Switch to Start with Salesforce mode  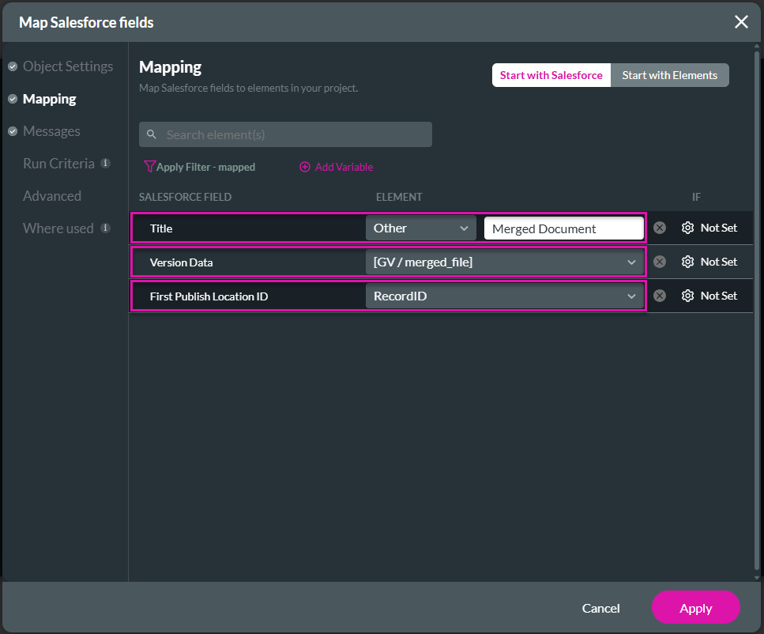(551, 75)
